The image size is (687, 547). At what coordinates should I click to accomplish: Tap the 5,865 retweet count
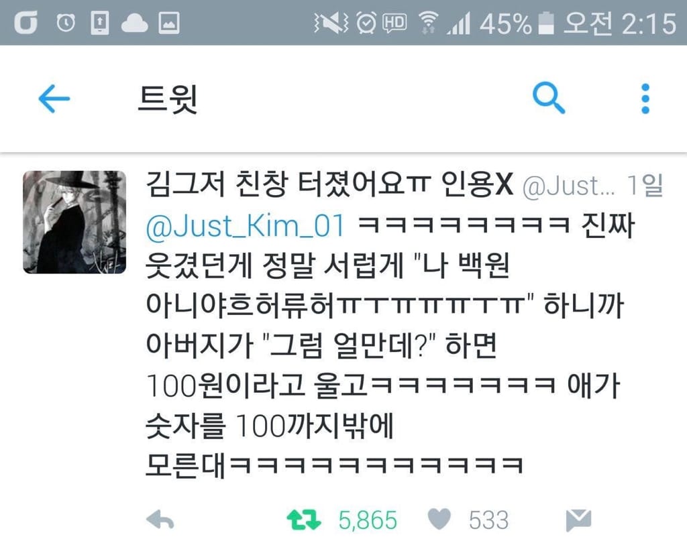pos(368,520)
